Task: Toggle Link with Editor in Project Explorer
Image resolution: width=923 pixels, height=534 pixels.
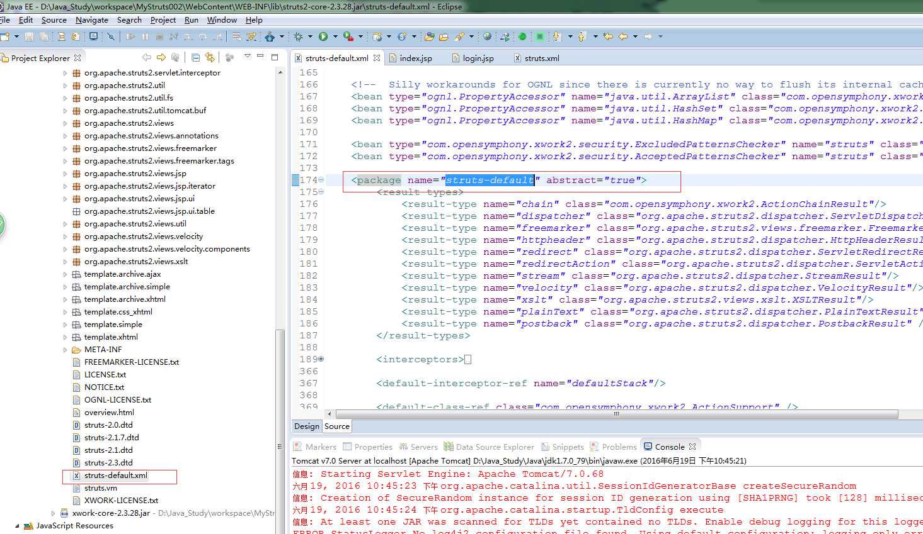Action: coord(210,57)
